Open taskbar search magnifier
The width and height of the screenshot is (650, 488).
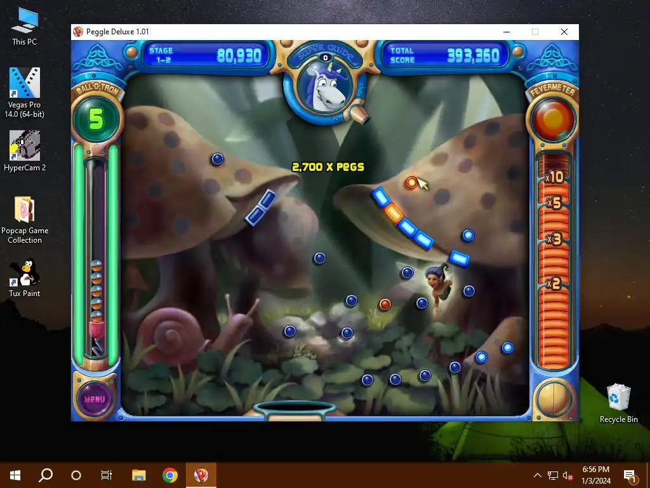tap(46, 475)
